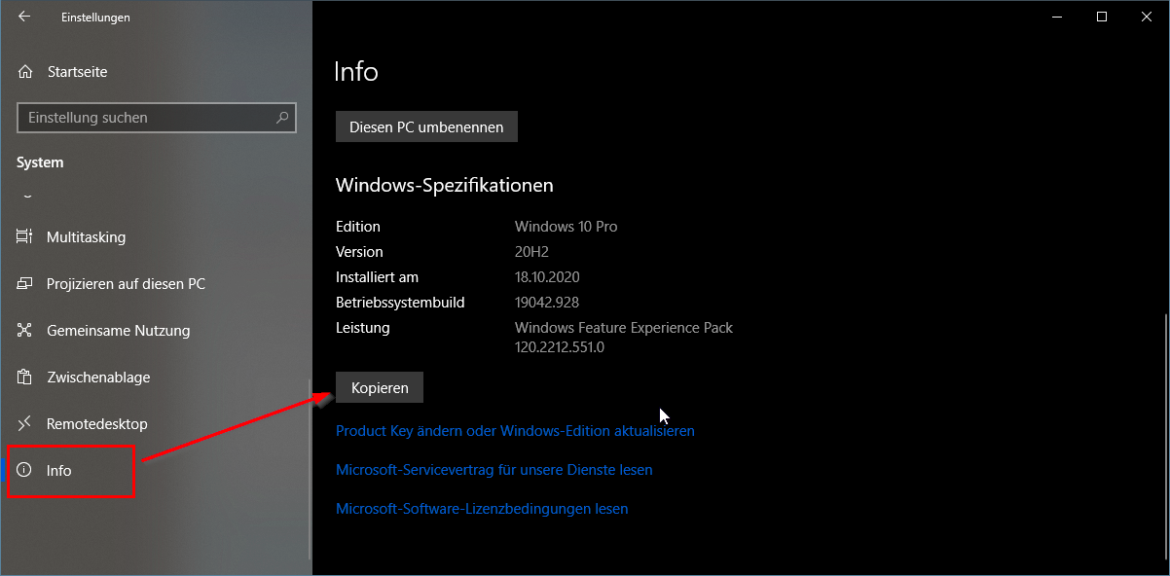Minimize the Einstellungen window
Viewport: 1170px width, 576px height.
1057,17
